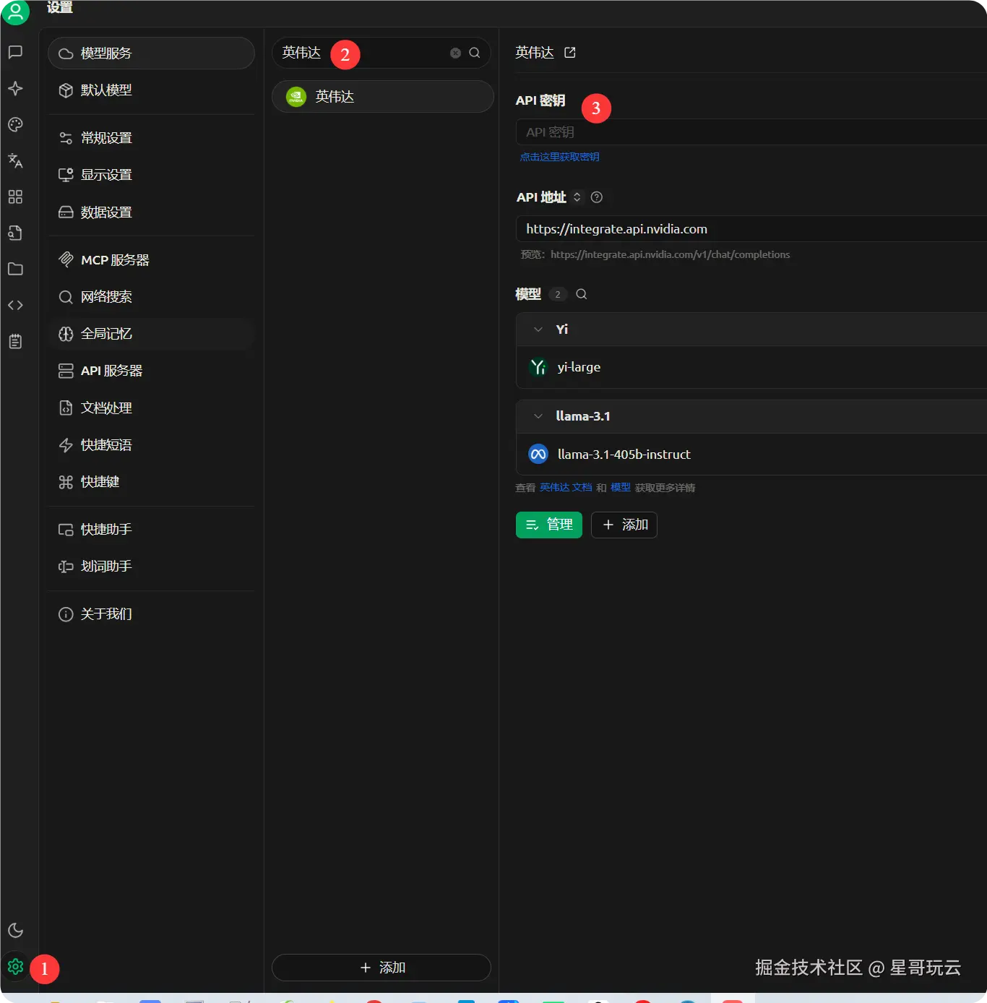Viewport: 987px width, 1003px height.
Task: Click the 点击这里获取密钥 link
Action: tap(559, 157)
